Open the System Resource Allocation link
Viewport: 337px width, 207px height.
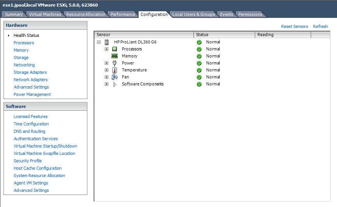point(39,176)
